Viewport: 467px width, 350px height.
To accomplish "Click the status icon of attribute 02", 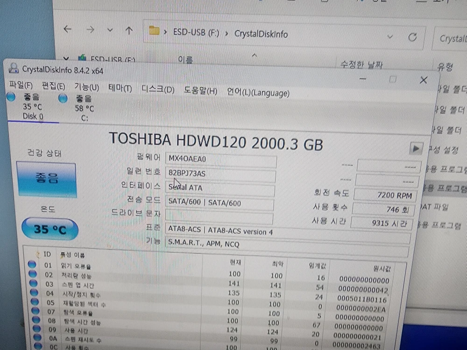I will (33, 274).
